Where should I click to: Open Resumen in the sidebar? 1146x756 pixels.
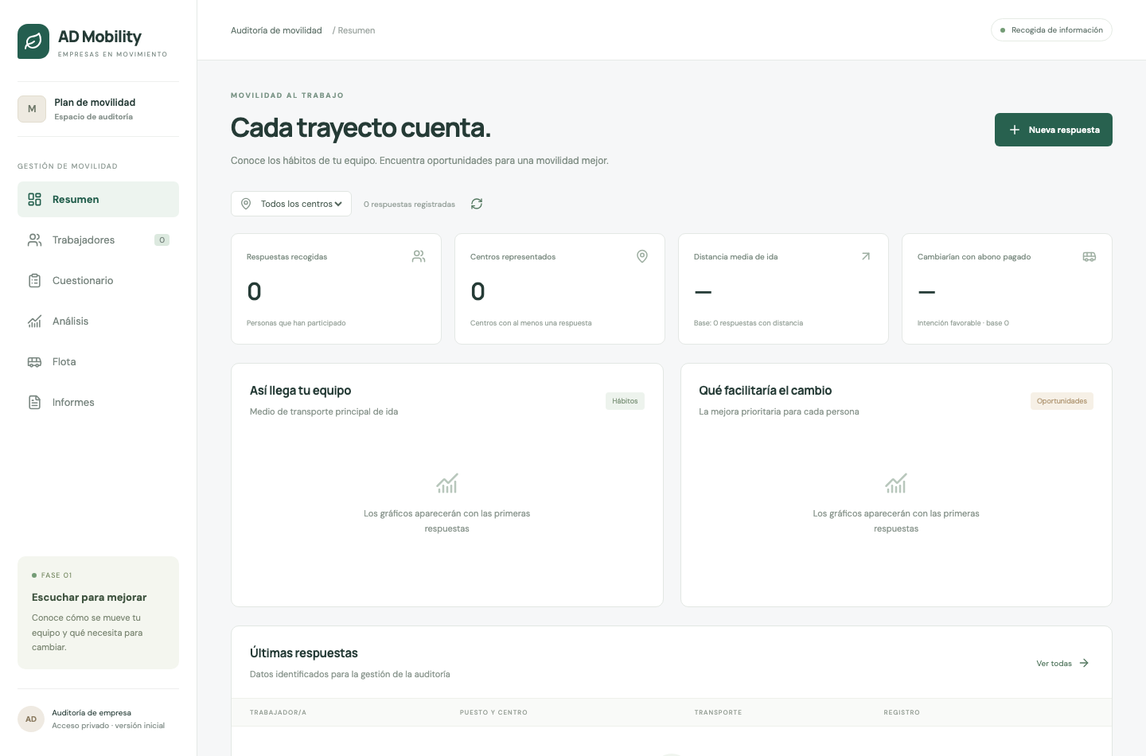pyautogui.click(x=98, y=199)
